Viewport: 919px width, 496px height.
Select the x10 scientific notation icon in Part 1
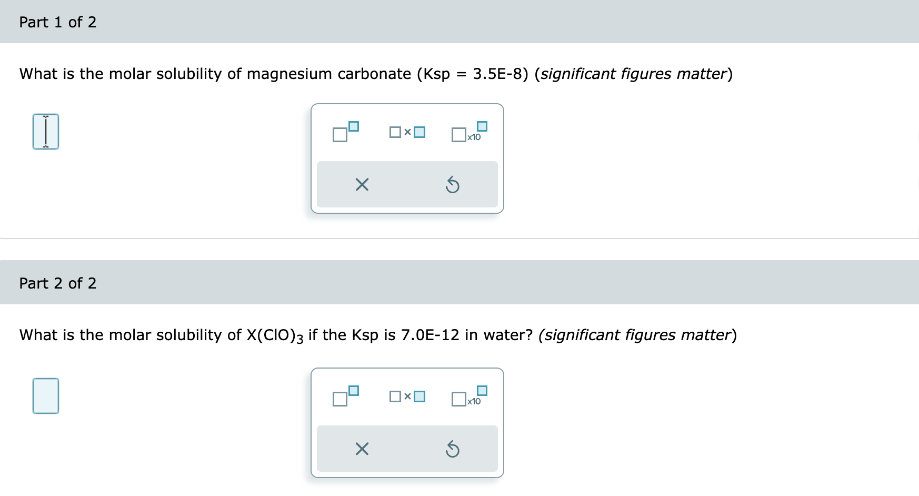[468, 133]
